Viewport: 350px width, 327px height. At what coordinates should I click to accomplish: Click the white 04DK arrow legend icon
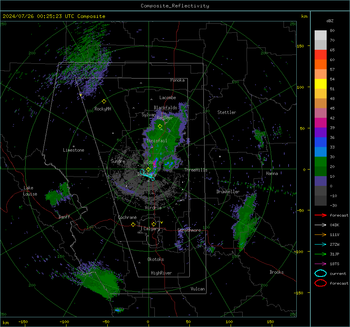[320, 225]
